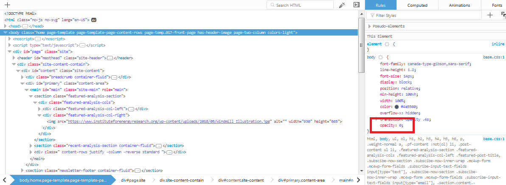Add a new style rule with plus icon

coord(490,15)
